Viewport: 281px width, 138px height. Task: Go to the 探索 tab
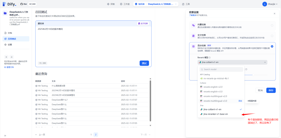(x=111, y=4)
